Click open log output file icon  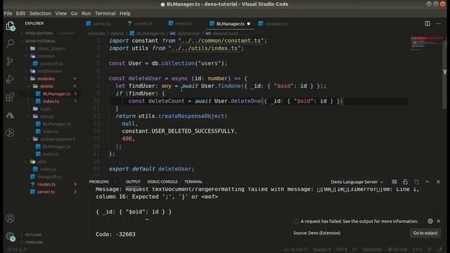tap(416, 182)
